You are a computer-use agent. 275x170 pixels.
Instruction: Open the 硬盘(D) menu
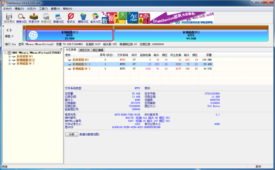[19, 9]
